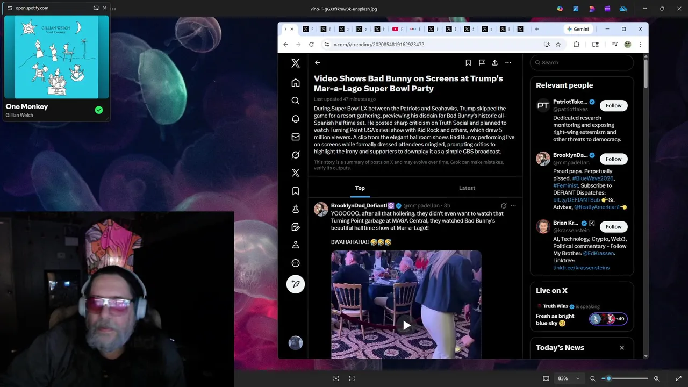Reload the x.com page
Viewport: 688px width, 387px height.
[x=311, y=45]
